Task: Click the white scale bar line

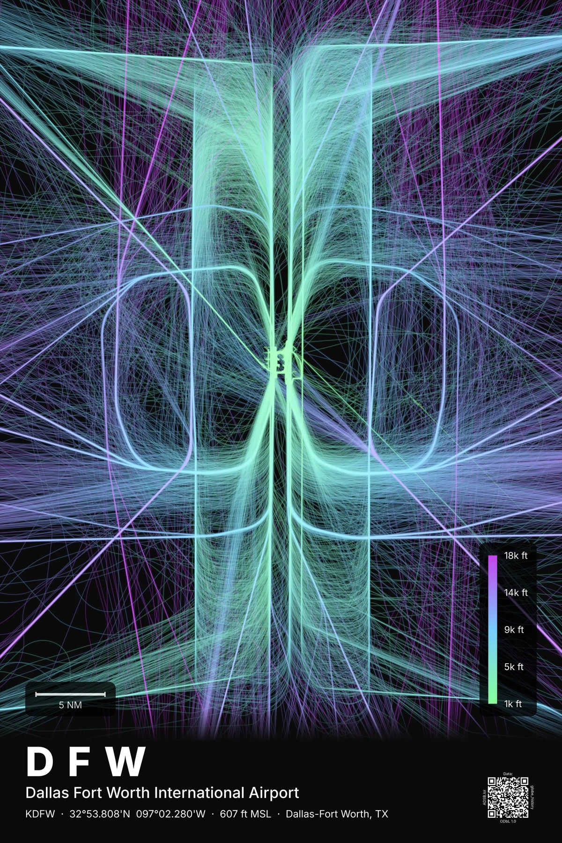Action: coord(70,694)
